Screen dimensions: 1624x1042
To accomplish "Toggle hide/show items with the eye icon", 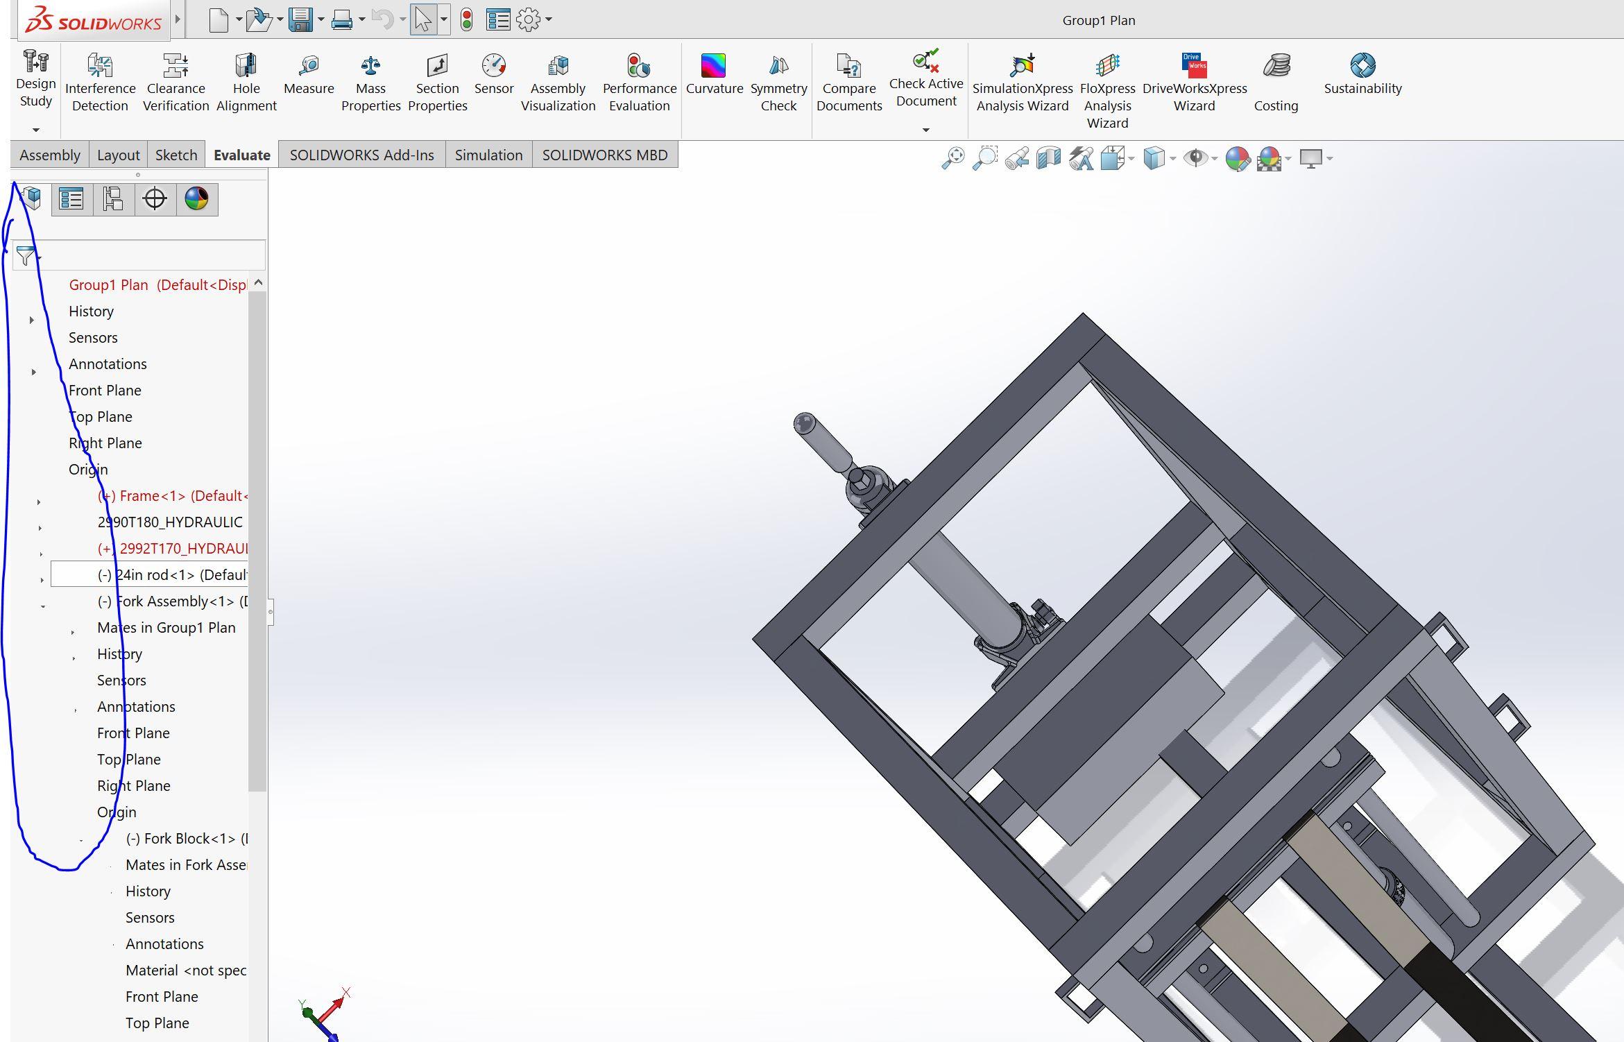I will (x=1195, y=158).
